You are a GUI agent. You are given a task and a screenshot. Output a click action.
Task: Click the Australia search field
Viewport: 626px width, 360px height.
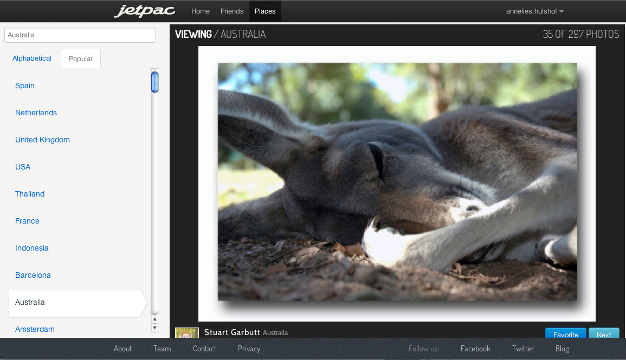click(x=80, y=35)
